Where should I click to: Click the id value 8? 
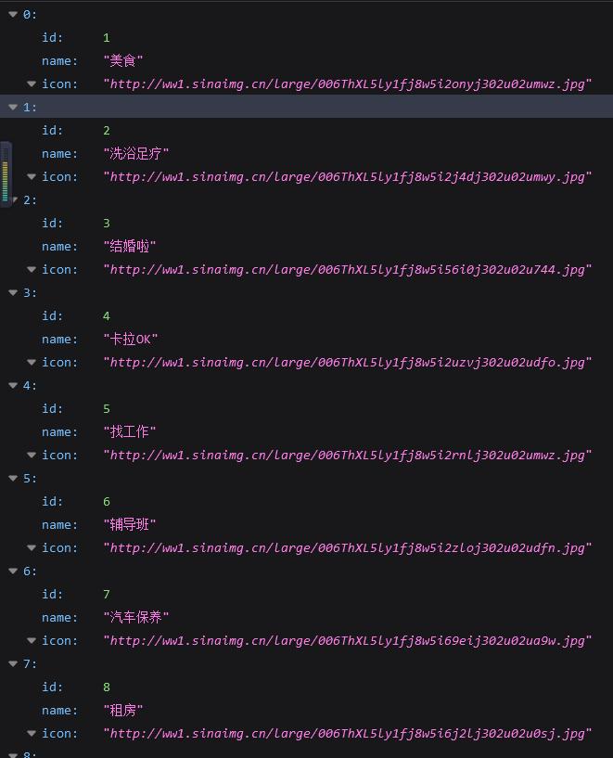click(x=107, y=687)
